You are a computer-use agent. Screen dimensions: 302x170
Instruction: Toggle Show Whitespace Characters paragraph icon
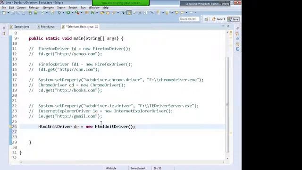145,13
